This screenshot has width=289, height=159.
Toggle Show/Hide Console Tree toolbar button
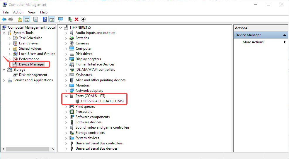click(x=27, y=19)
